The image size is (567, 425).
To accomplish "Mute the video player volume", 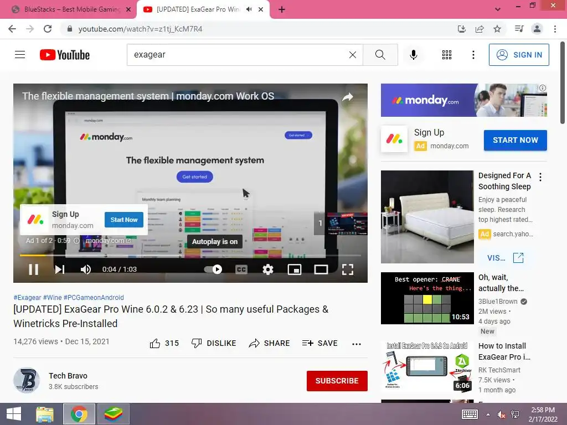I will coord(86,269).
